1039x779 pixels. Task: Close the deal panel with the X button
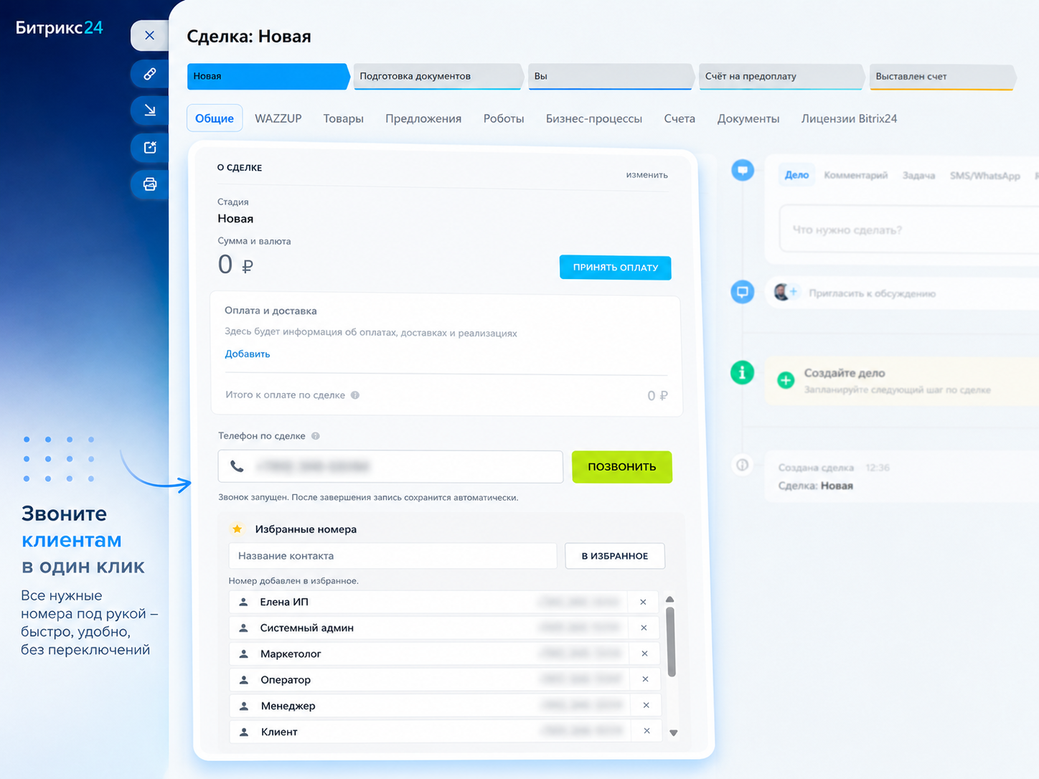click(x=149, y=35)
